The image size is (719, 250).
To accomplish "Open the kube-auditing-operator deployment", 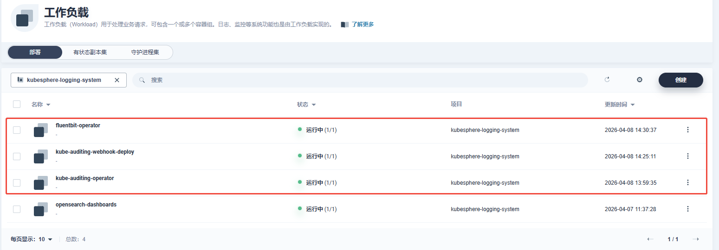I will point(84,178).
